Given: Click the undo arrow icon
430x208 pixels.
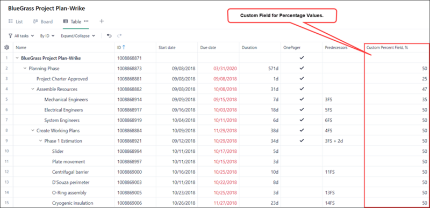Looking at the screenshot, I should click(109, 36).
